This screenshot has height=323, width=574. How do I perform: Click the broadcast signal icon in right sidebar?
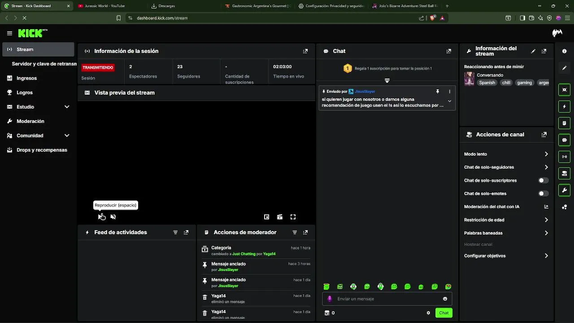pos(564,157)
